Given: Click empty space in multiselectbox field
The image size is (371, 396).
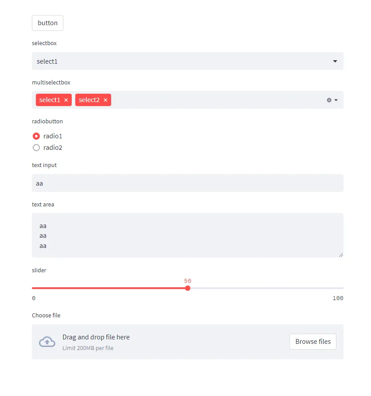Looking at the screenshot, I should (218, 100).
